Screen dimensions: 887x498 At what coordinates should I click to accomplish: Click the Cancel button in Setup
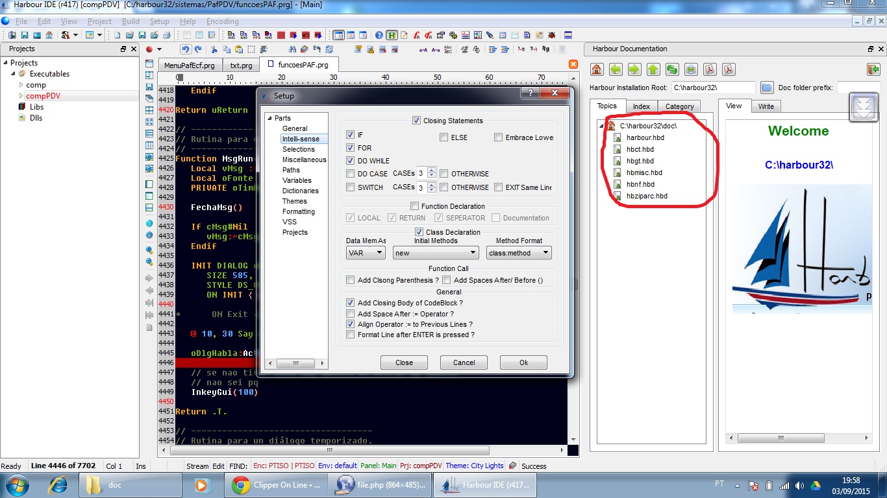click(x=464, y=362)
